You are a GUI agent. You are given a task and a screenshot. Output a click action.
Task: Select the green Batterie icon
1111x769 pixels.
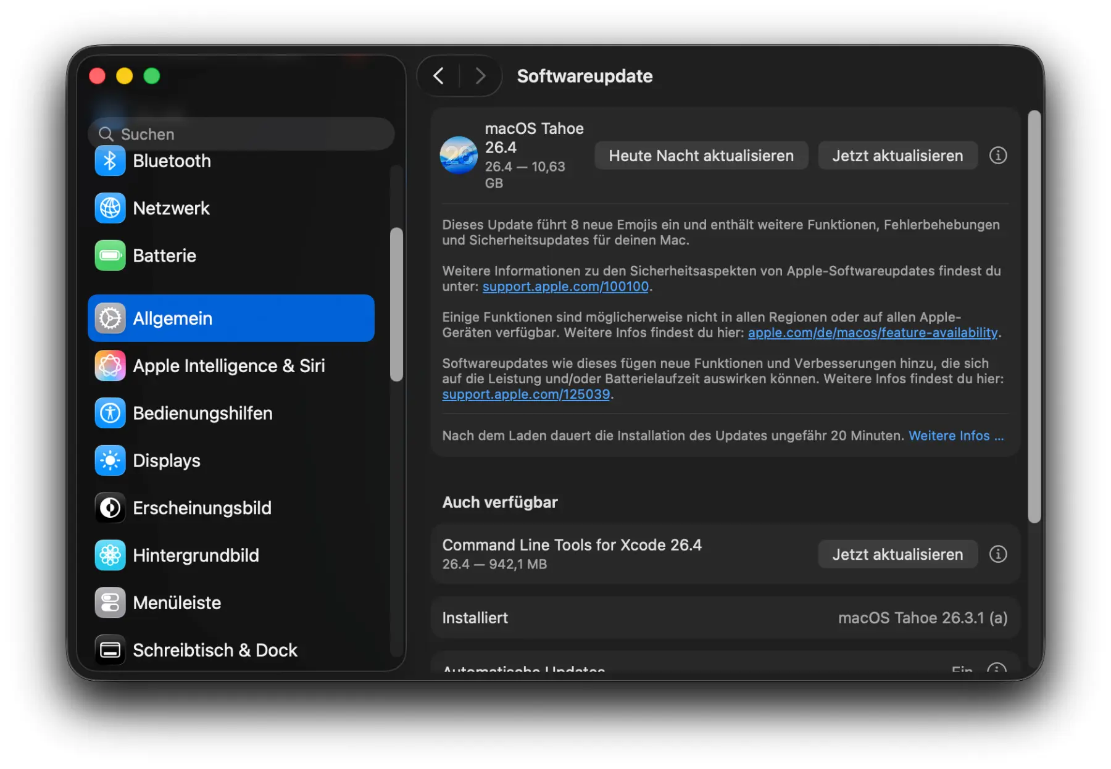[110, 256]
